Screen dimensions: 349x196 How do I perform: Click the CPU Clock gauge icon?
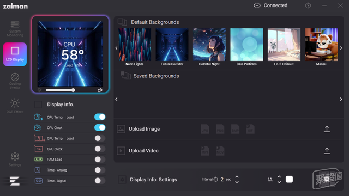point(38,127)
